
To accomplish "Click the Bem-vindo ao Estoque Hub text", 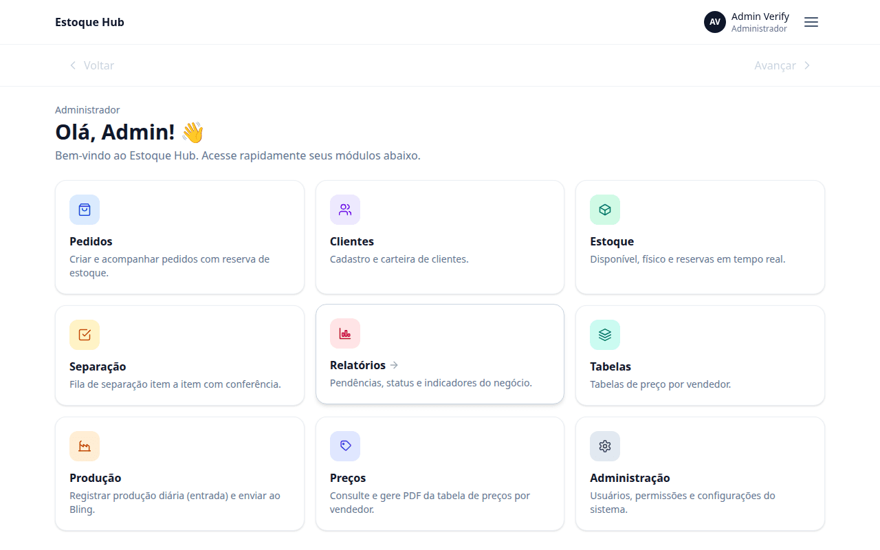I will tap(238, 155).
